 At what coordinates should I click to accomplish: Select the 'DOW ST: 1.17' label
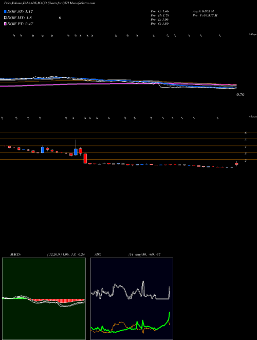20,11
